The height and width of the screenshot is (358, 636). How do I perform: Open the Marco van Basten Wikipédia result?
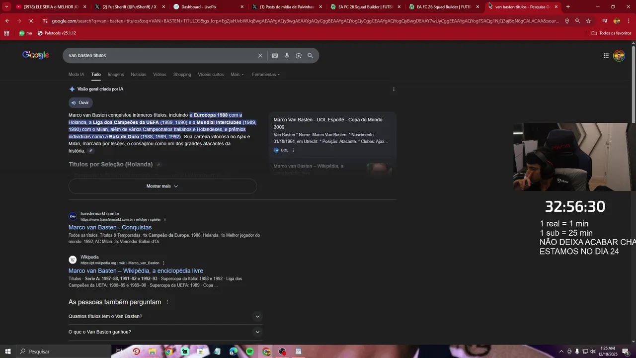pyautogui.click(x=136, y=270)
